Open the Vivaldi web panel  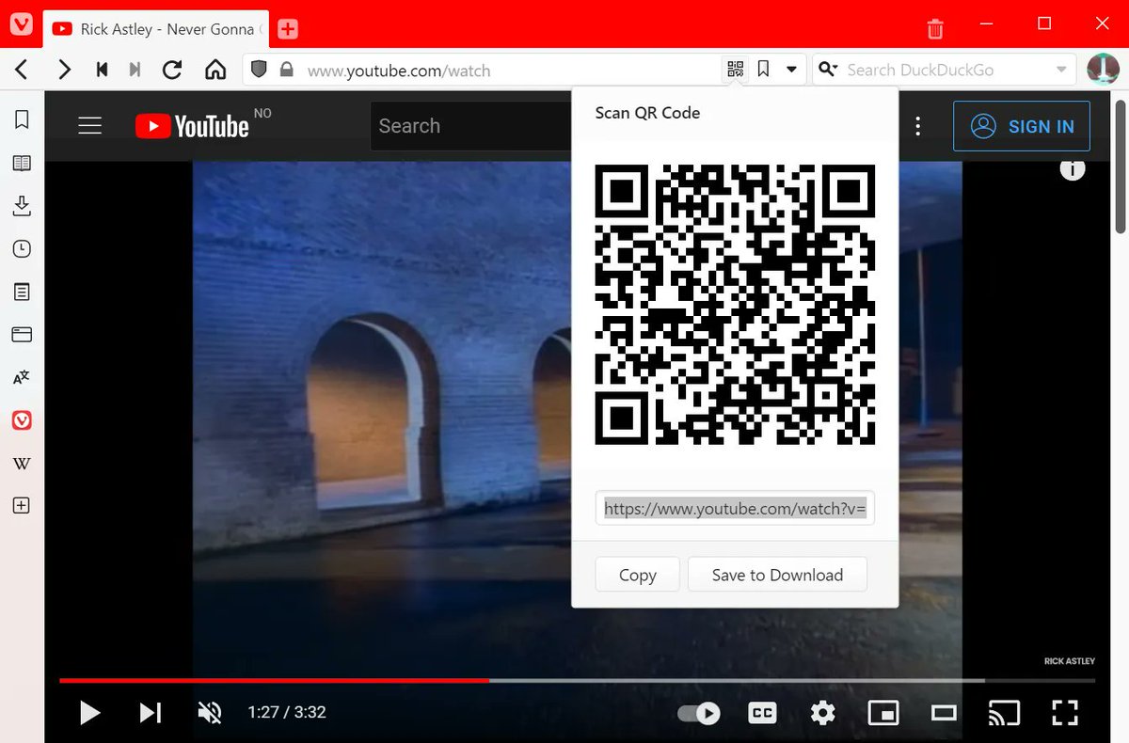22,420
